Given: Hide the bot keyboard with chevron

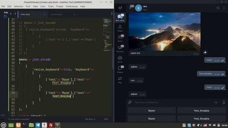Looking at the screenshot, I should [x=216, y=102].
